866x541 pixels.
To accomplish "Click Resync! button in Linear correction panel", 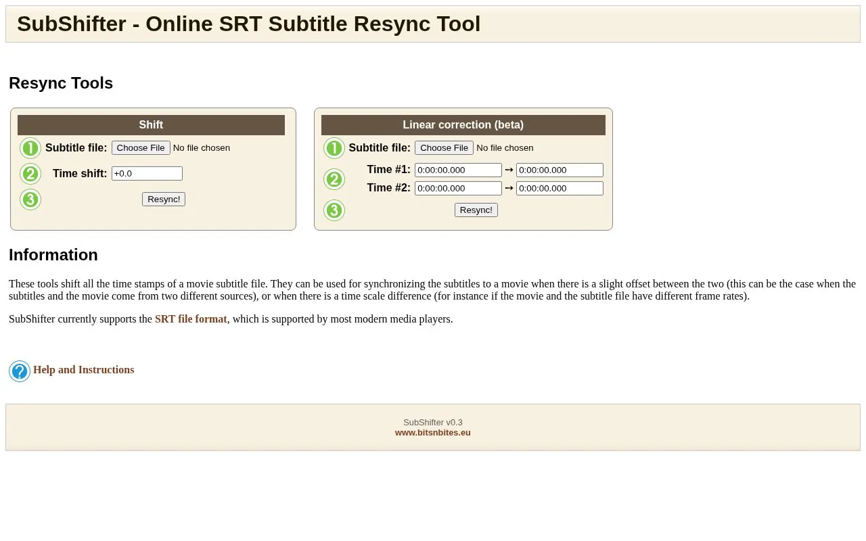I will [x=476, y=210].
